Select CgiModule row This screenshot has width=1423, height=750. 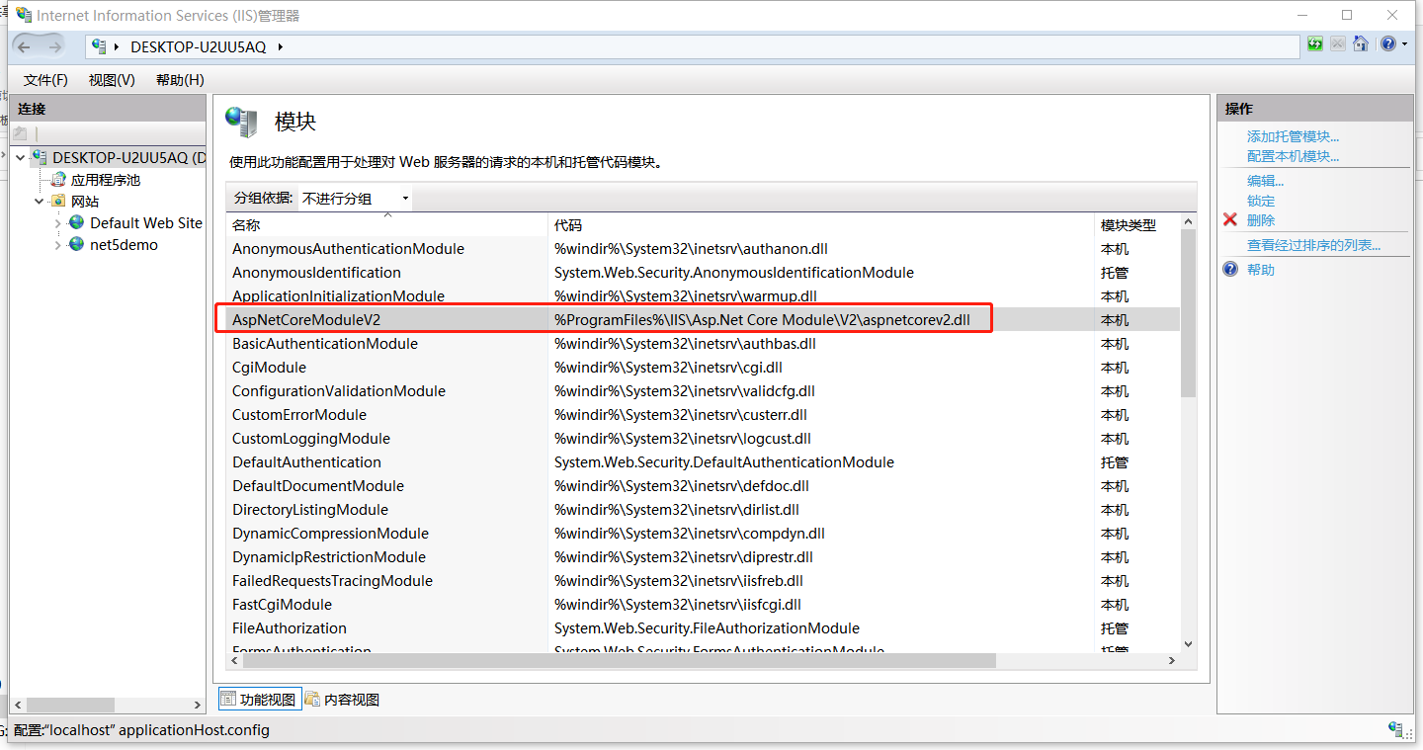704,368
